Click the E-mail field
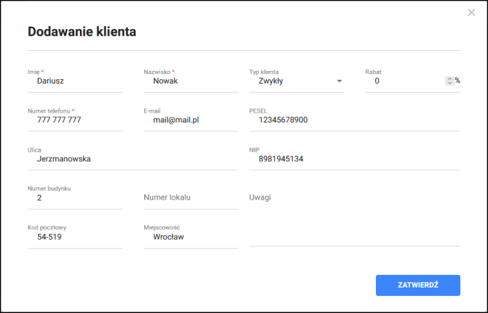This screenshot has width=488, height=313. pyautogui.click(x=191, y=120)
